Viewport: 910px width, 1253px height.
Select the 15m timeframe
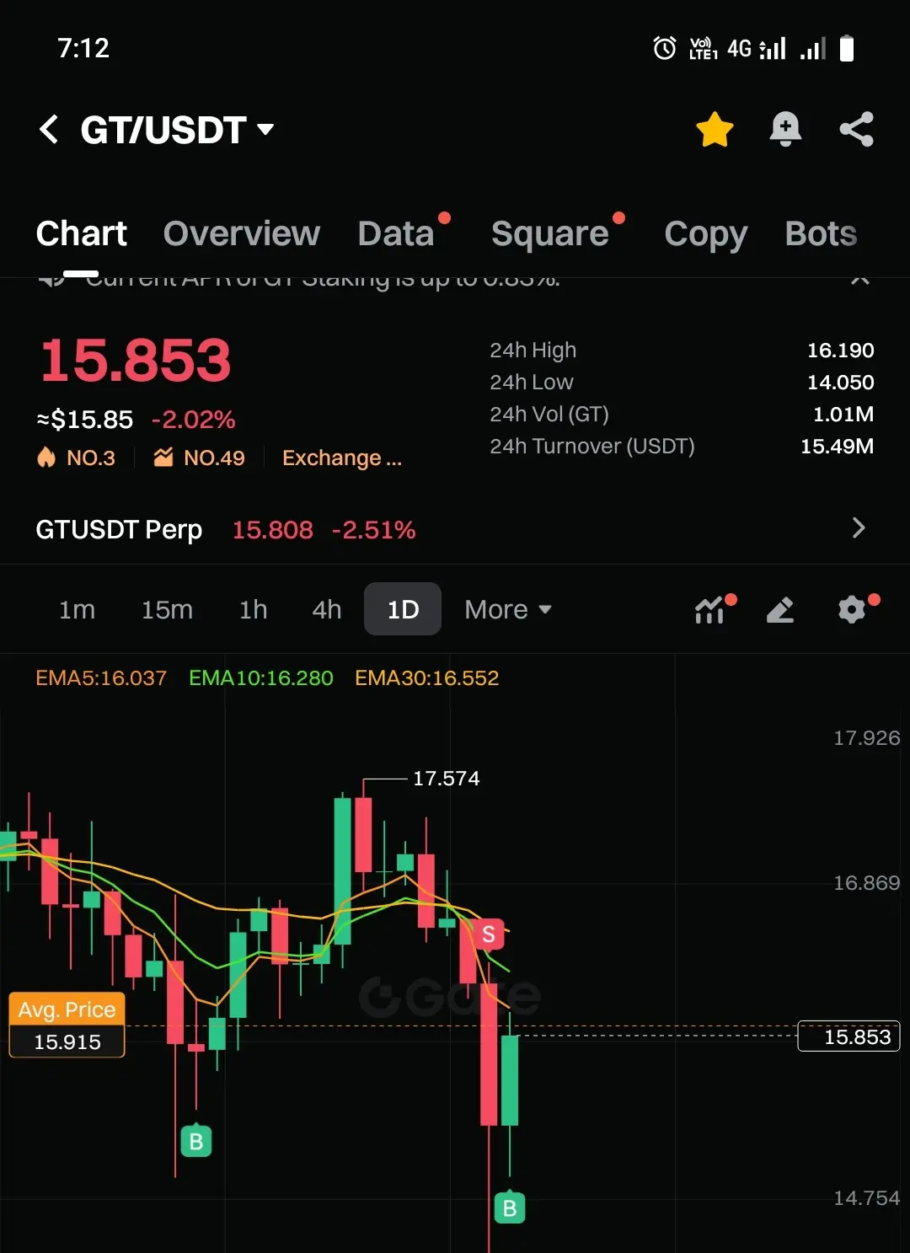pos(167,609)
